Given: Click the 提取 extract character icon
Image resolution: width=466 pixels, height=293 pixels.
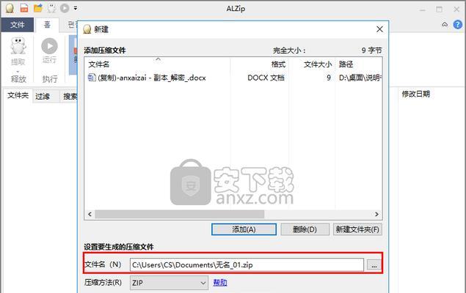Looking at the screenshot, I should tap(18, 46).
